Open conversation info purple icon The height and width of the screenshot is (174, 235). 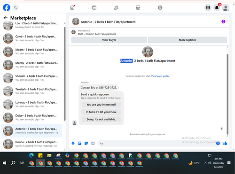[x=223, y=22]
